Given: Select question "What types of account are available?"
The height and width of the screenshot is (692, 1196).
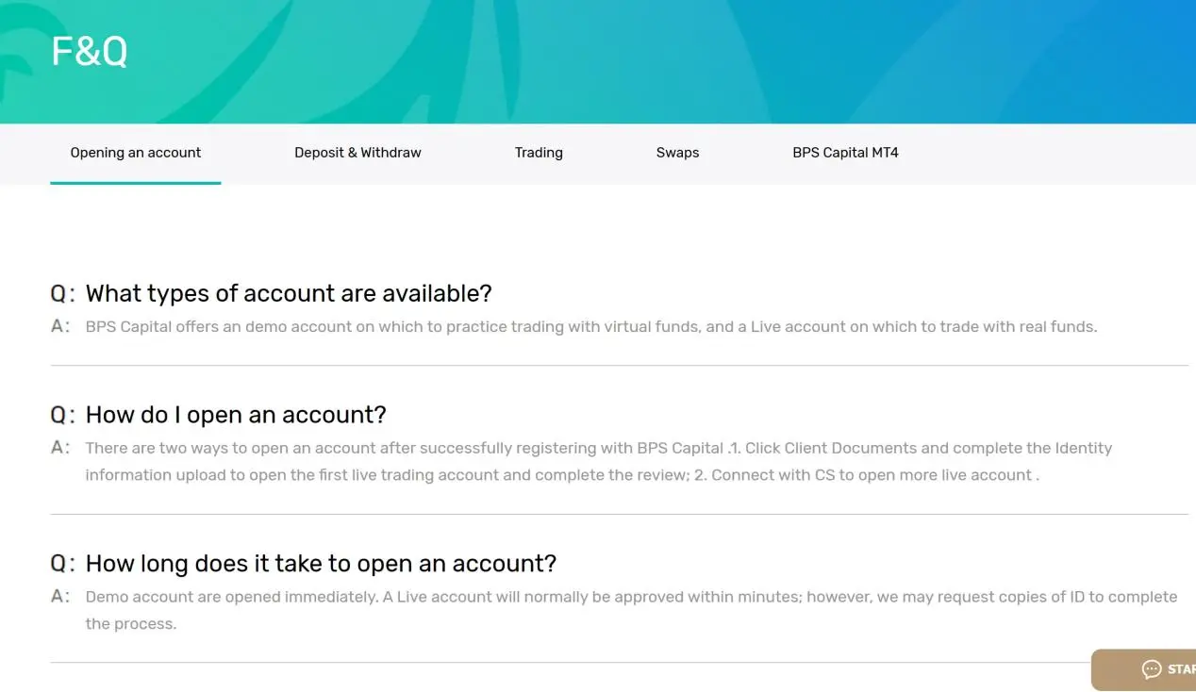Looking at the screenshot, I should coord(289,293).
